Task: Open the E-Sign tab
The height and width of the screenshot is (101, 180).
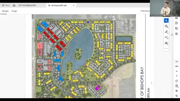Action: point(14,11)
